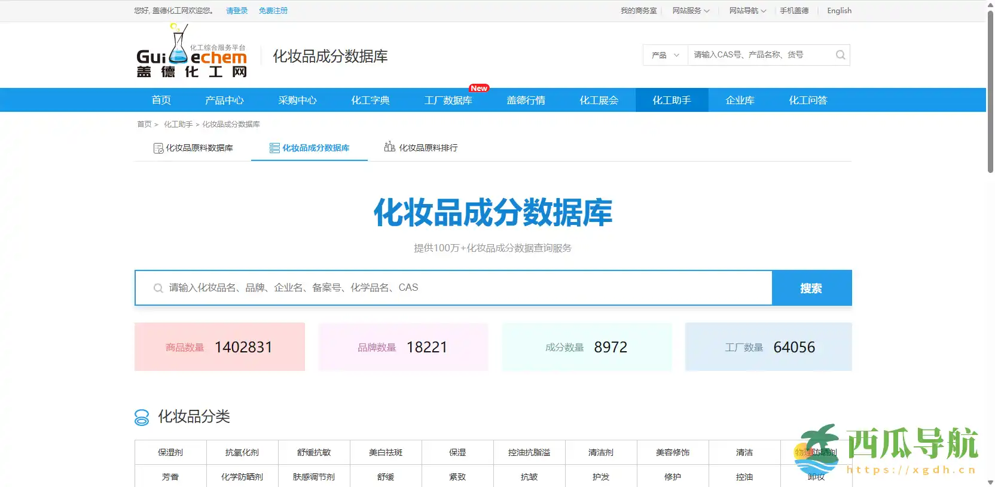Screen dimensions: 995x487
Task: Click the New badge above 工厂数据库
Action: [479, 89]
